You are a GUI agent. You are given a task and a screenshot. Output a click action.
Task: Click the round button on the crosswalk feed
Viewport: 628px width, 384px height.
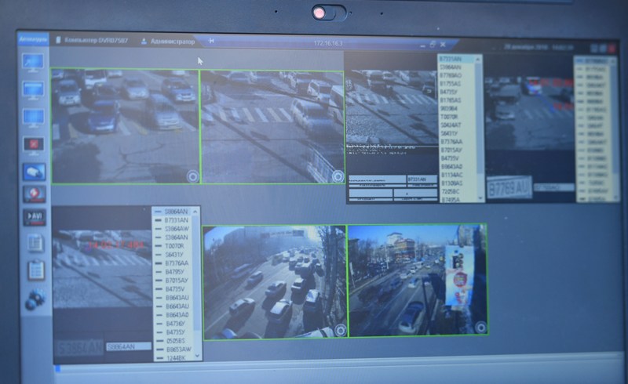click(338, 177)
